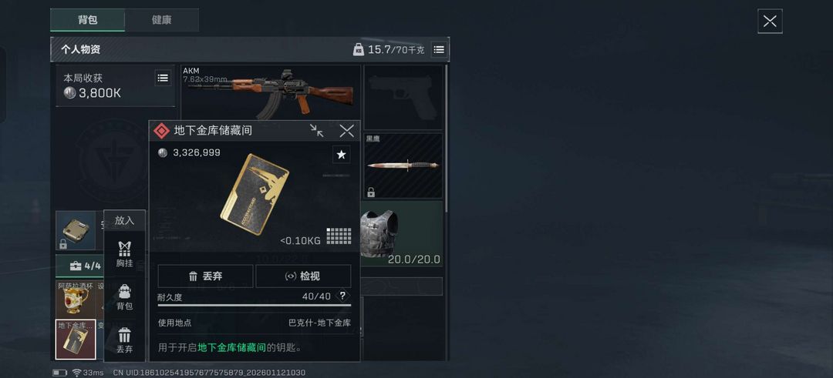Image resolution: width=833 pixels, height=378 pixels.
Task: Select 胸挂 chest rig placement option
Action: 124,255
